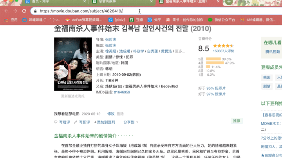
Task: Open actor 黄民浩 page
Action: [x=166, y=51]
